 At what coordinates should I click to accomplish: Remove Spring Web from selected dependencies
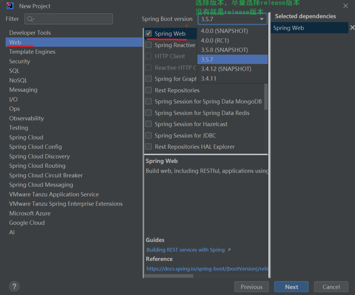(x=352, y=28)
